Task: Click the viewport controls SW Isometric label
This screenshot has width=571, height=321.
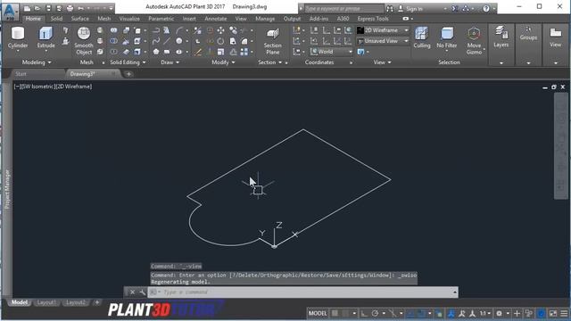Action: click(37, 86)
